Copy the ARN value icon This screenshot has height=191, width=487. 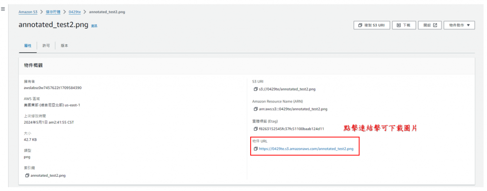tap(255, 109)
